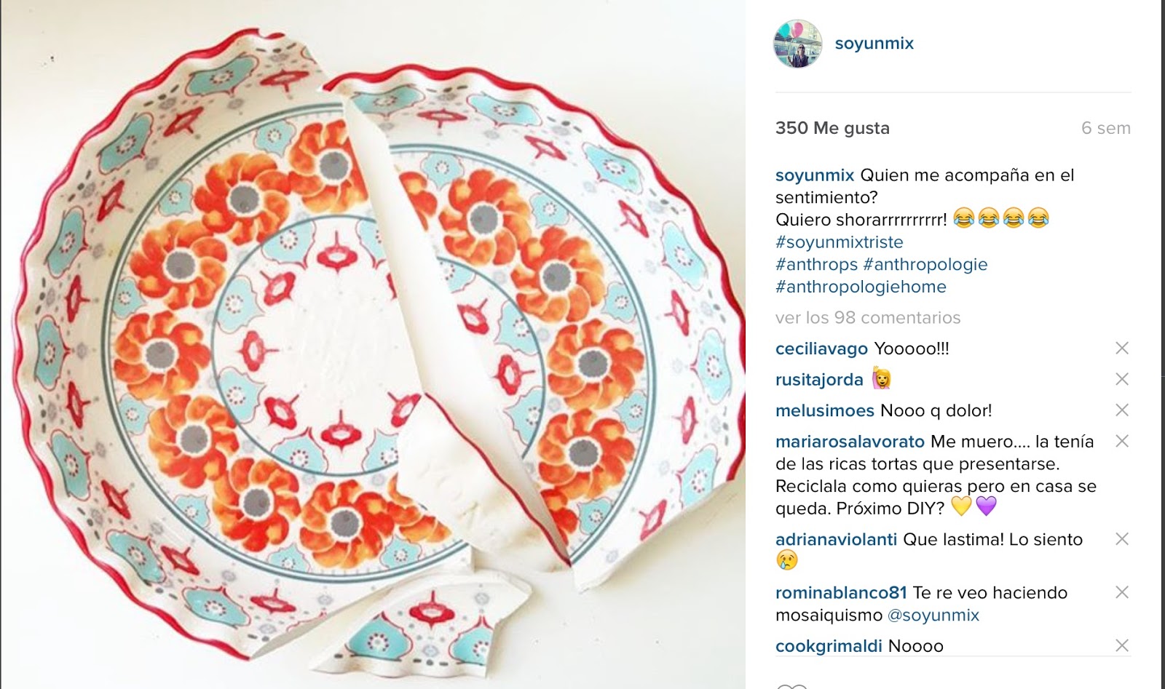Open the #soyunmixtriste hashtag
This screenshot has width=1165, height=689.
840,242
